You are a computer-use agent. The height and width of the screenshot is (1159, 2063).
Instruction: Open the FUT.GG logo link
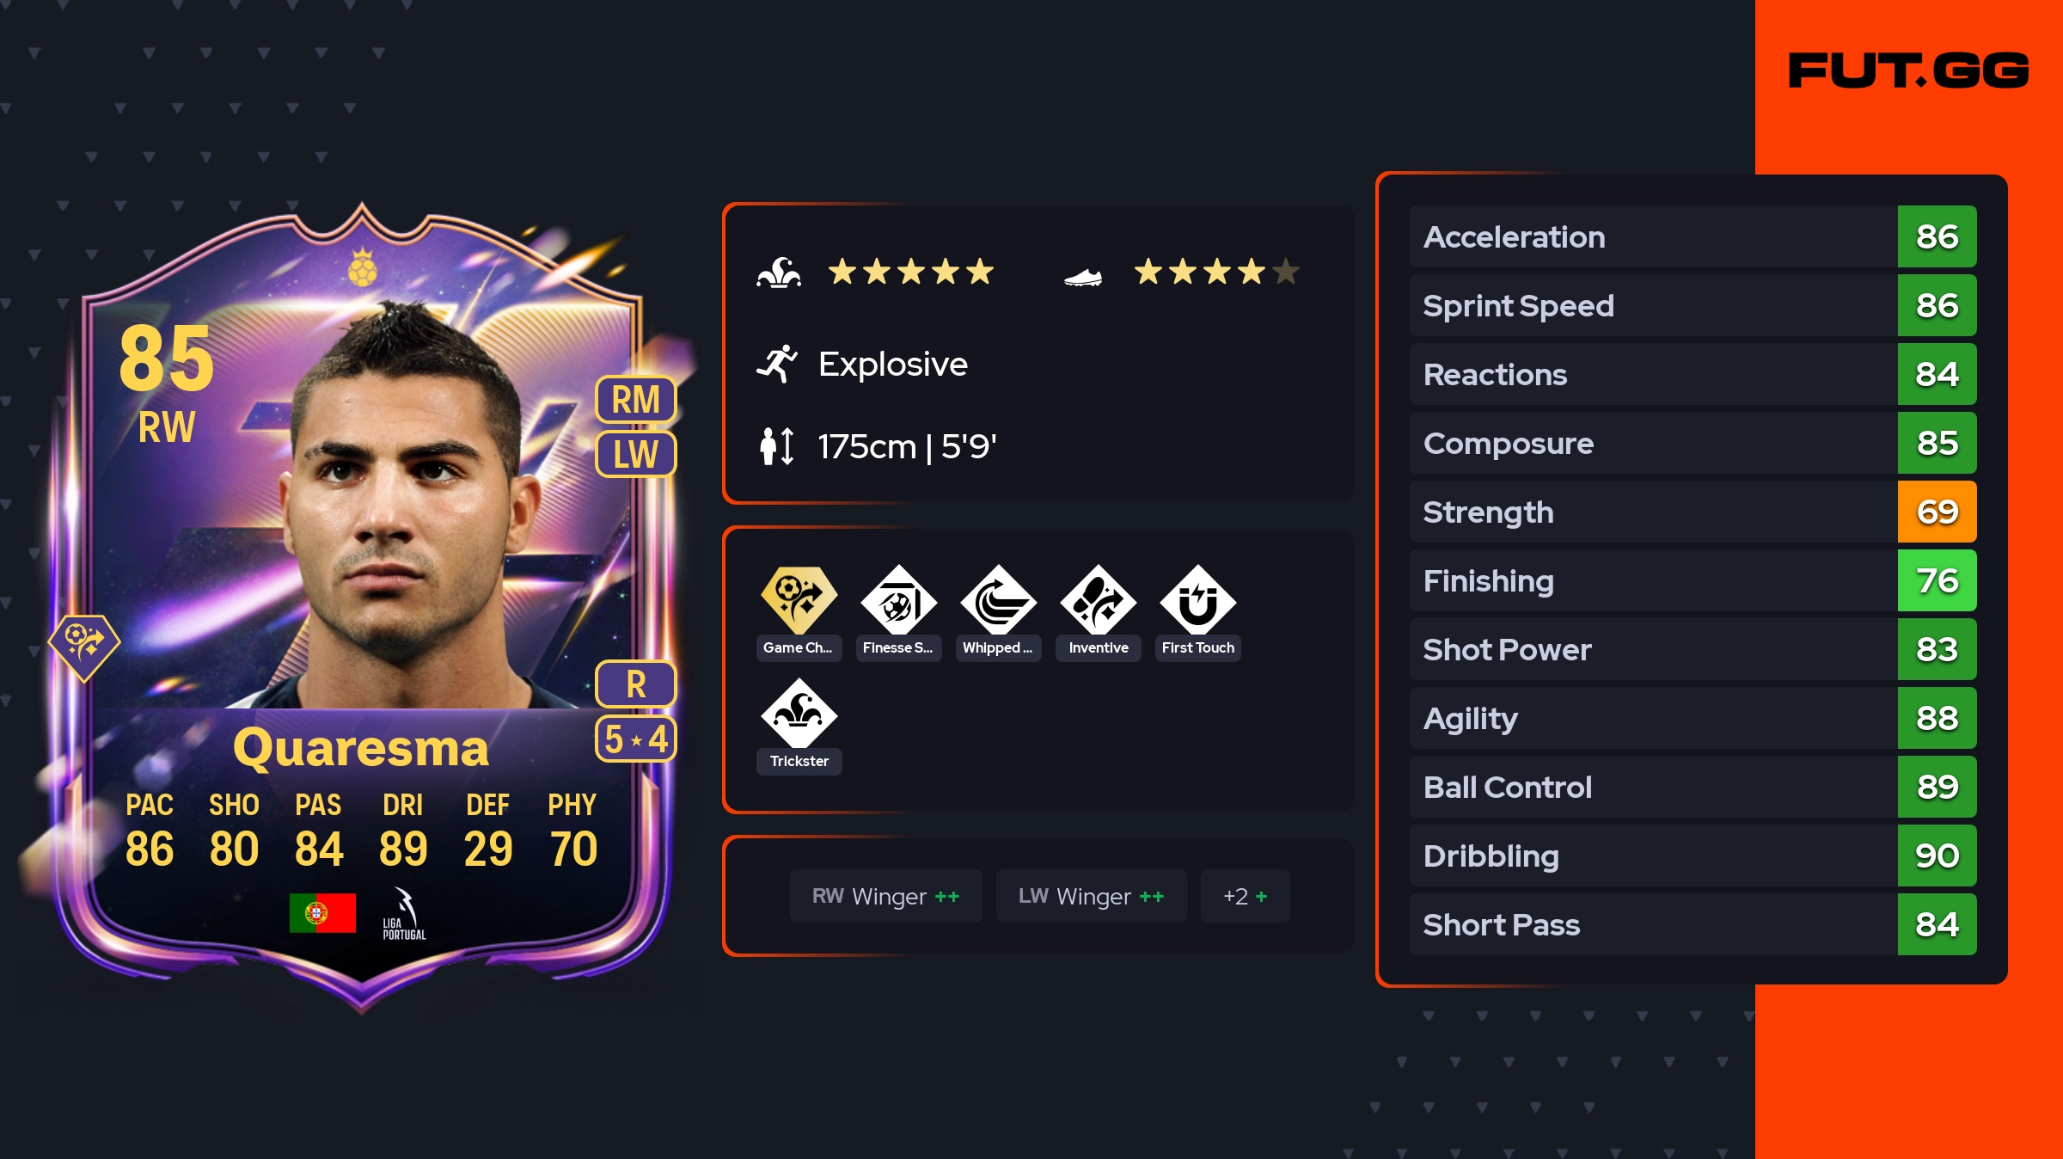pyautogui.click(x=1908, y=71)
